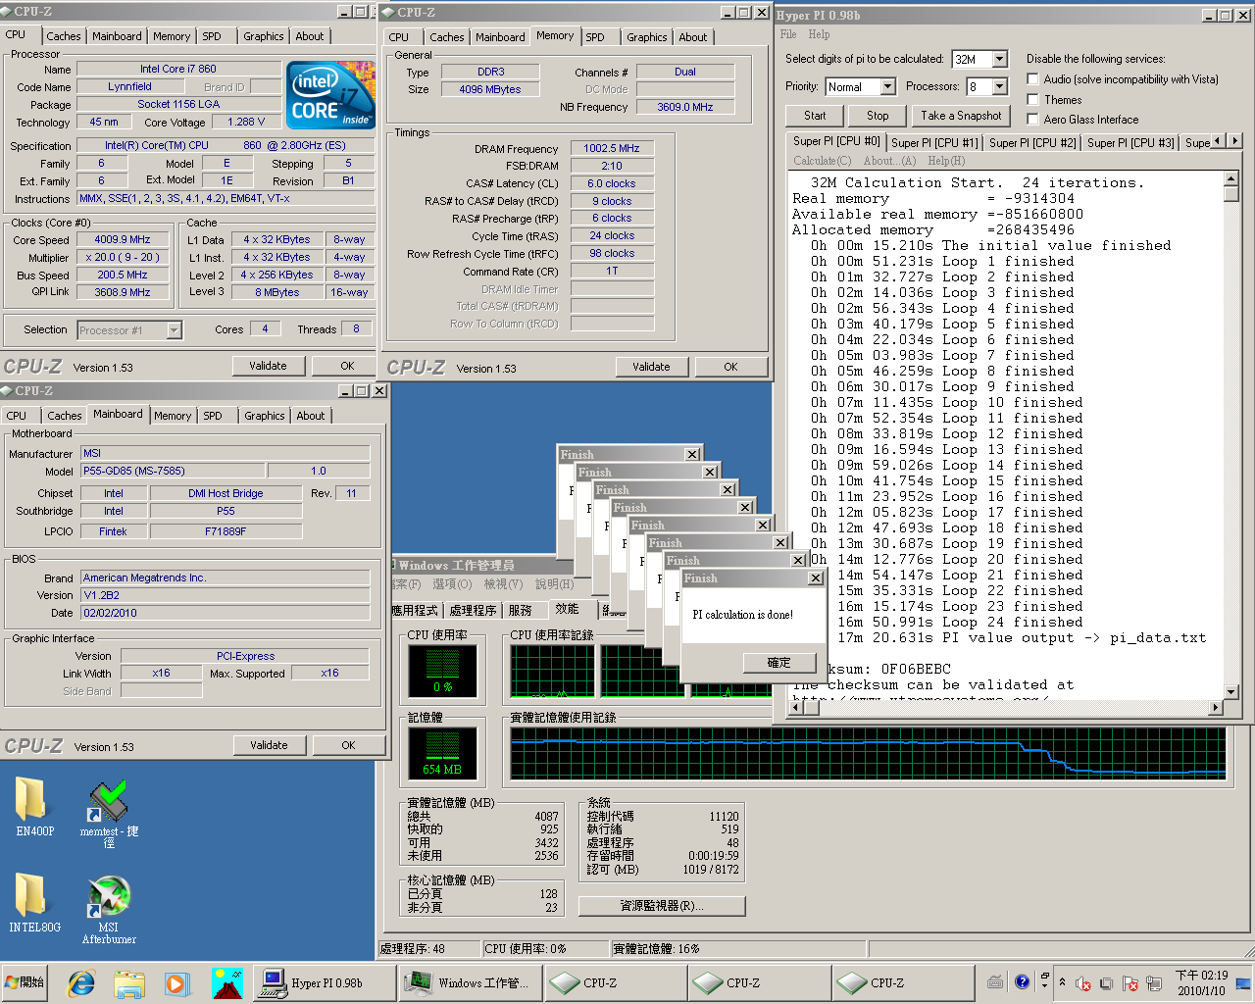Confirm the PI calculation is done dialog
This screenshot has height=1004, width=1255.
[778, 663]
